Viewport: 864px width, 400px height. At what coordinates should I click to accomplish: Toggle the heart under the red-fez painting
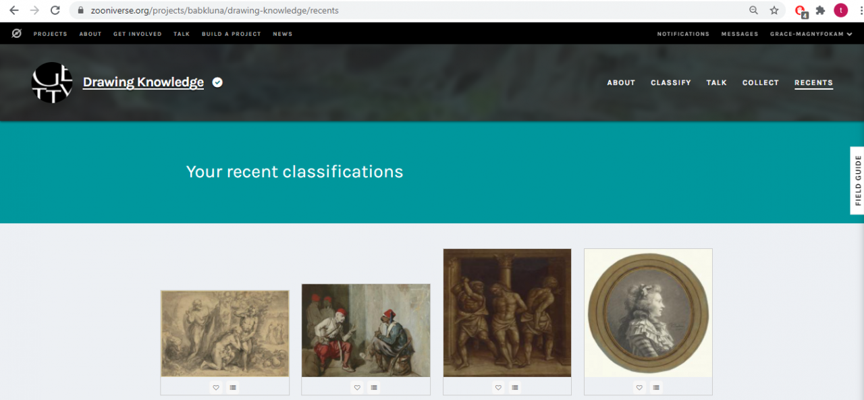pyautogui.click(x=357, y=387)
